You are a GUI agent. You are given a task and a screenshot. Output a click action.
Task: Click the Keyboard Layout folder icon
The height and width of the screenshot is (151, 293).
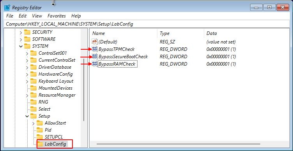point(34,81)
